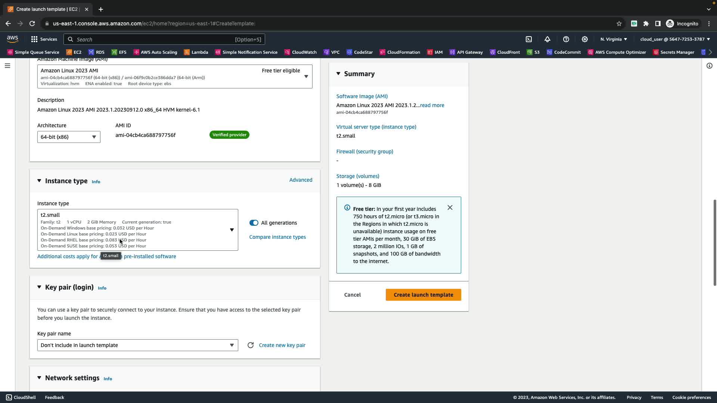Click the Compare instance types link
This screenshot has height=403, width=717.
coord(277,237)
